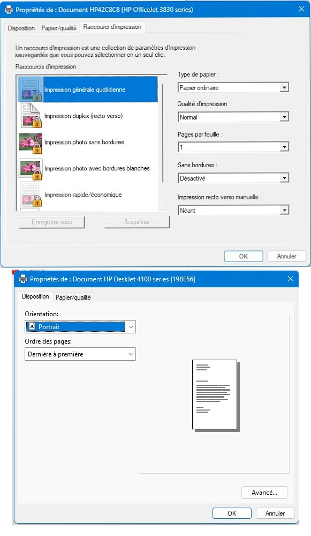Select the Impression générale quotidienne shortcut icon

pos(31,90)
